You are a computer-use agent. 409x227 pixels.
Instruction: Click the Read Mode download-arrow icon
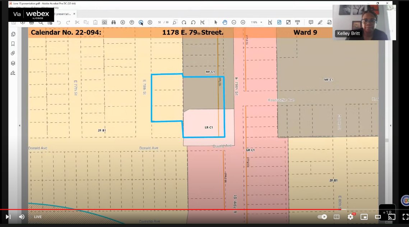(x=297, y=22)
